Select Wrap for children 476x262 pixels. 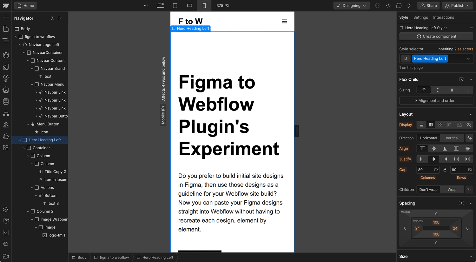pyautogui.click(x=452, y=190)
